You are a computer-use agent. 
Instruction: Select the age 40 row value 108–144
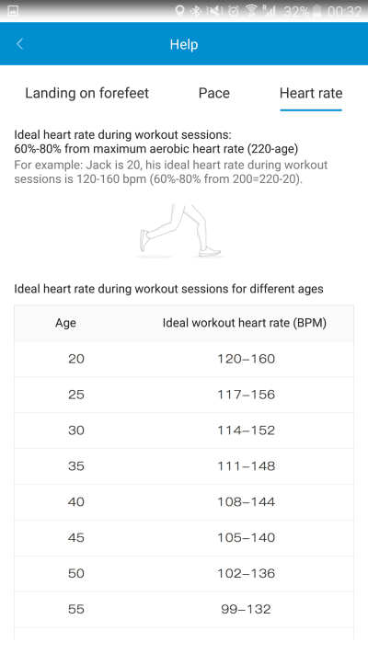[x=247, y=501]
